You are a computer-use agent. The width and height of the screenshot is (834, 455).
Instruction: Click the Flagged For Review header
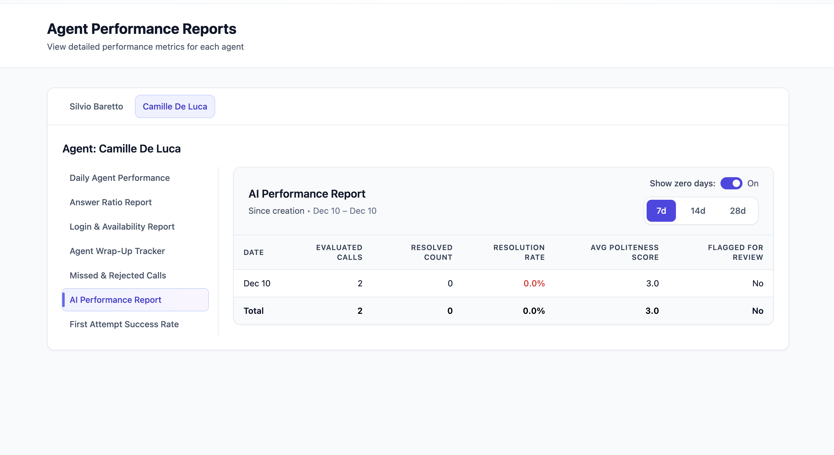pyautogui.click(x=735, y=253)
